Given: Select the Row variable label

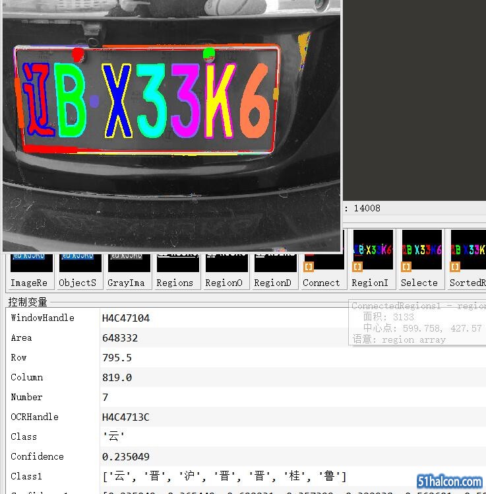Looking at the screenshot, I should 18,357.
